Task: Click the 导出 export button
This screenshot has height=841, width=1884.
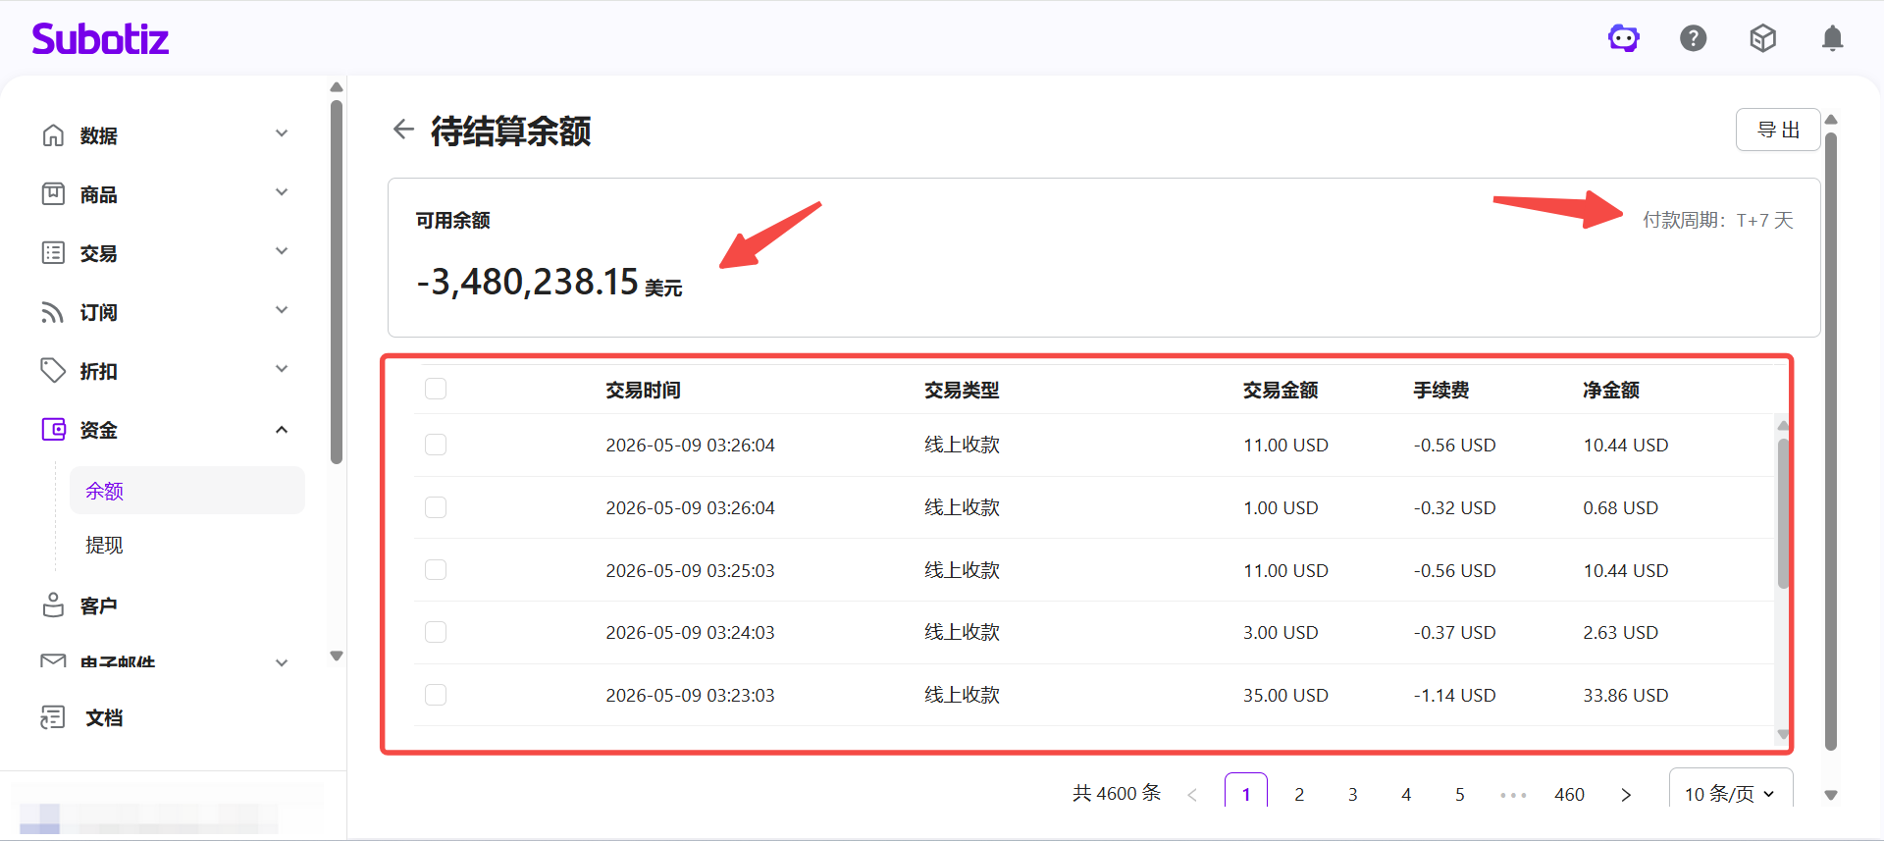Action: [1778, 130]
